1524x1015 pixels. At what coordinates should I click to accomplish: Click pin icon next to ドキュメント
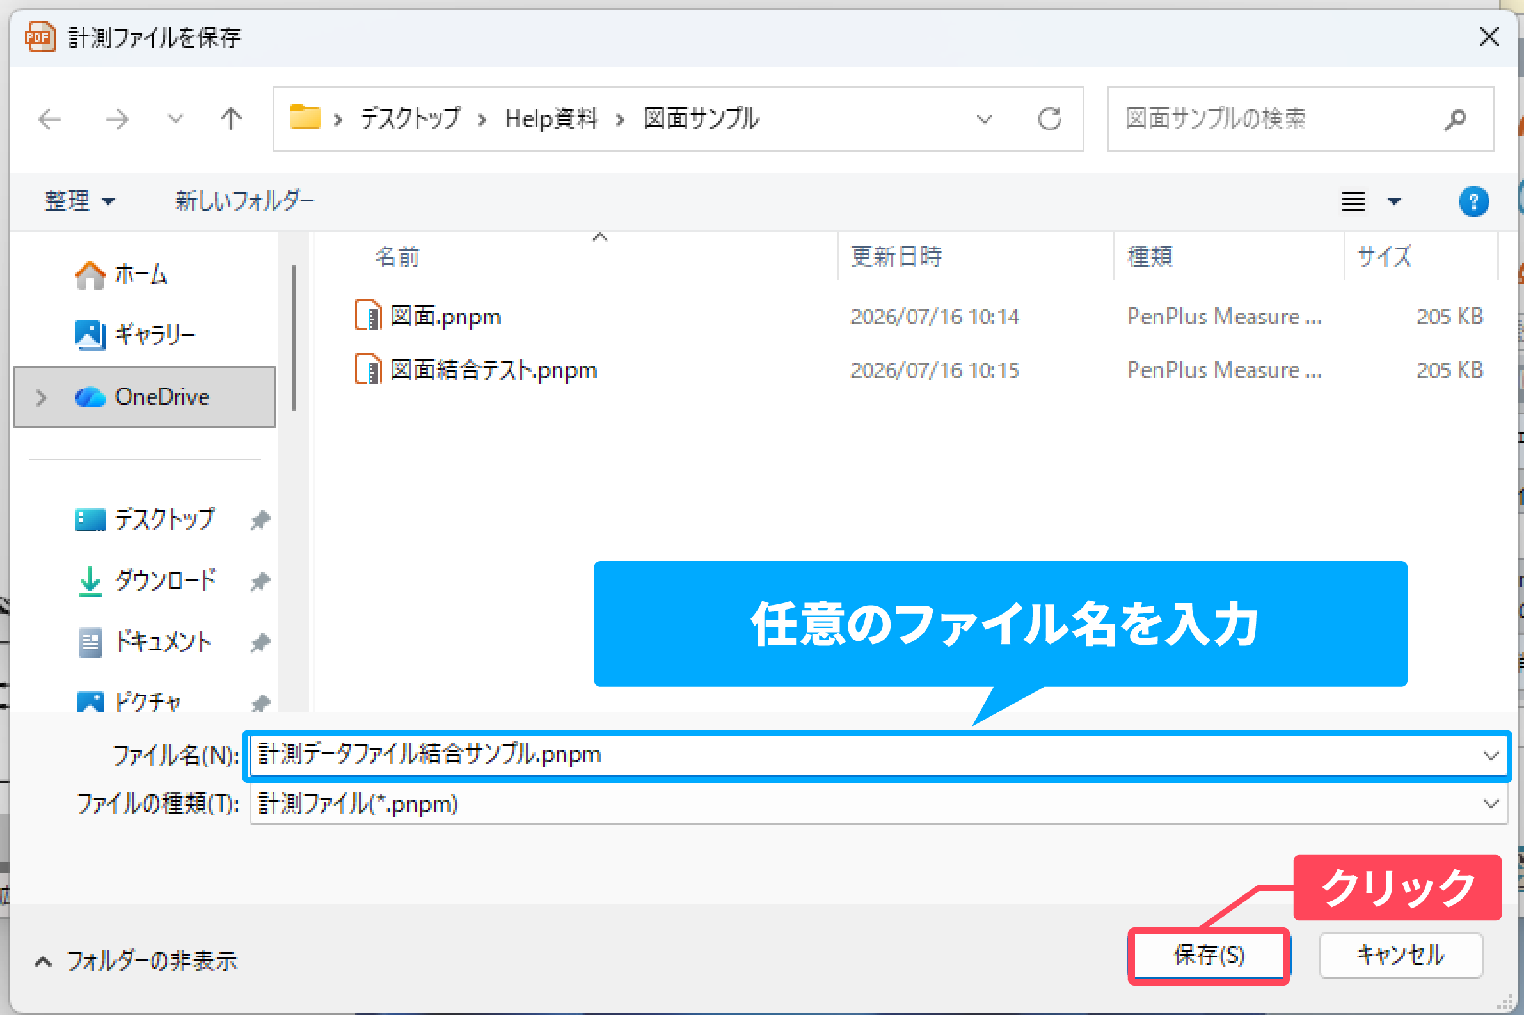point(260,643)
